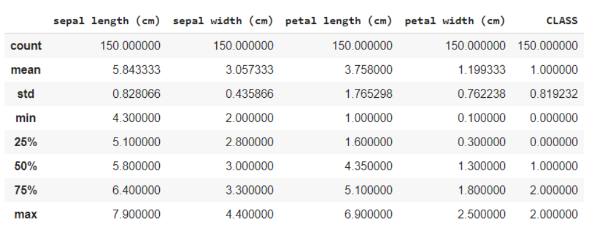Click the count cell under CLASS column
Screen dimensions: 597x244
(547, 46)
